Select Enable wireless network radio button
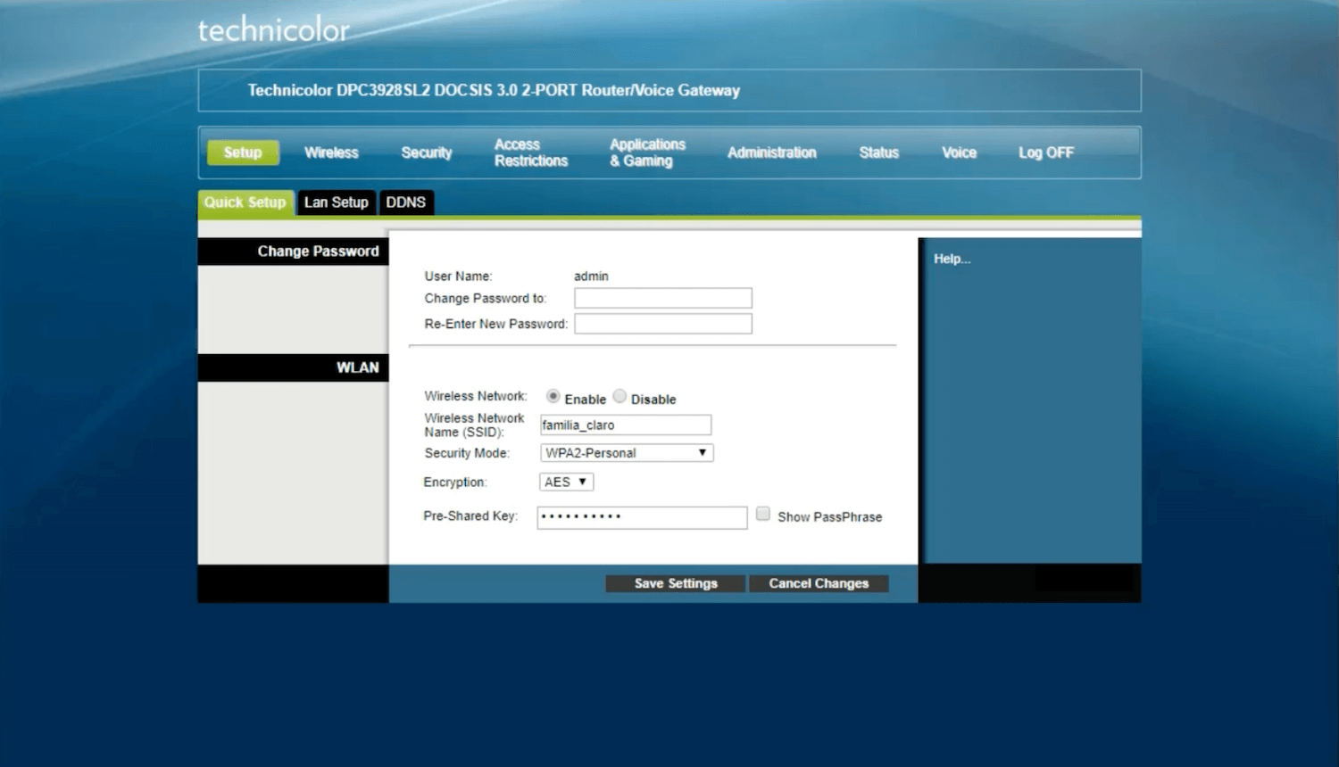Screen dimensions: 1339x767 pos(553,396)
